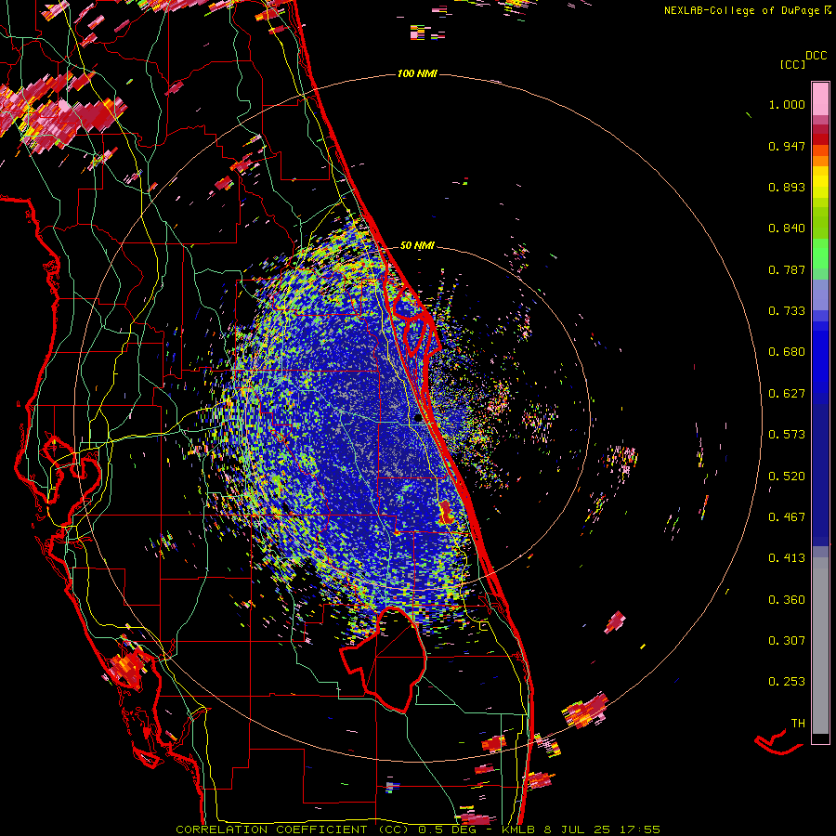The height and width of the screenshot is (836, 836).
Task: Click the KMLB radar site identifier
Action: coord(517,829)
